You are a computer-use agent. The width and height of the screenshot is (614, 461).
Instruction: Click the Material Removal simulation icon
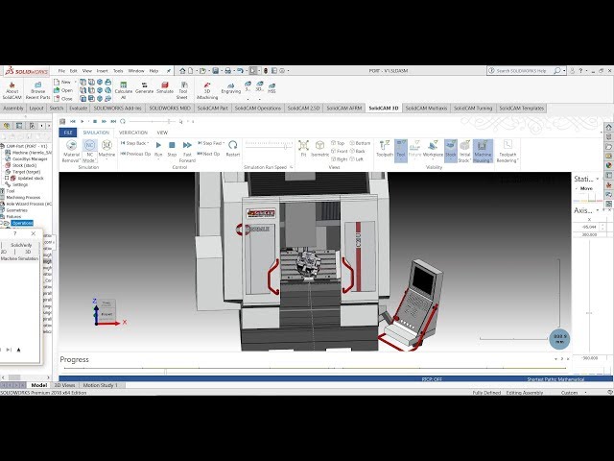point(71,151)
